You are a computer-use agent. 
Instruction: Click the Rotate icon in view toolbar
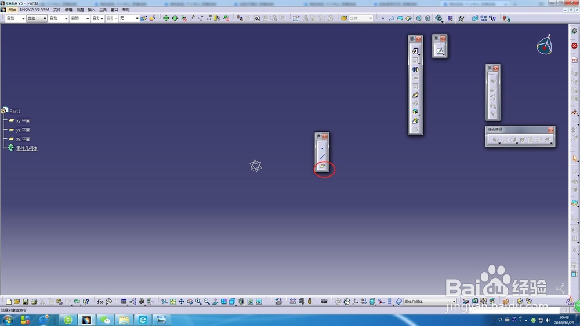click(190, 302)
